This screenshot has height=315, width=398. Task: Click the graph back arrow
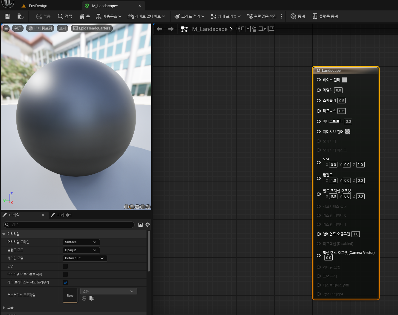[160, 29]
